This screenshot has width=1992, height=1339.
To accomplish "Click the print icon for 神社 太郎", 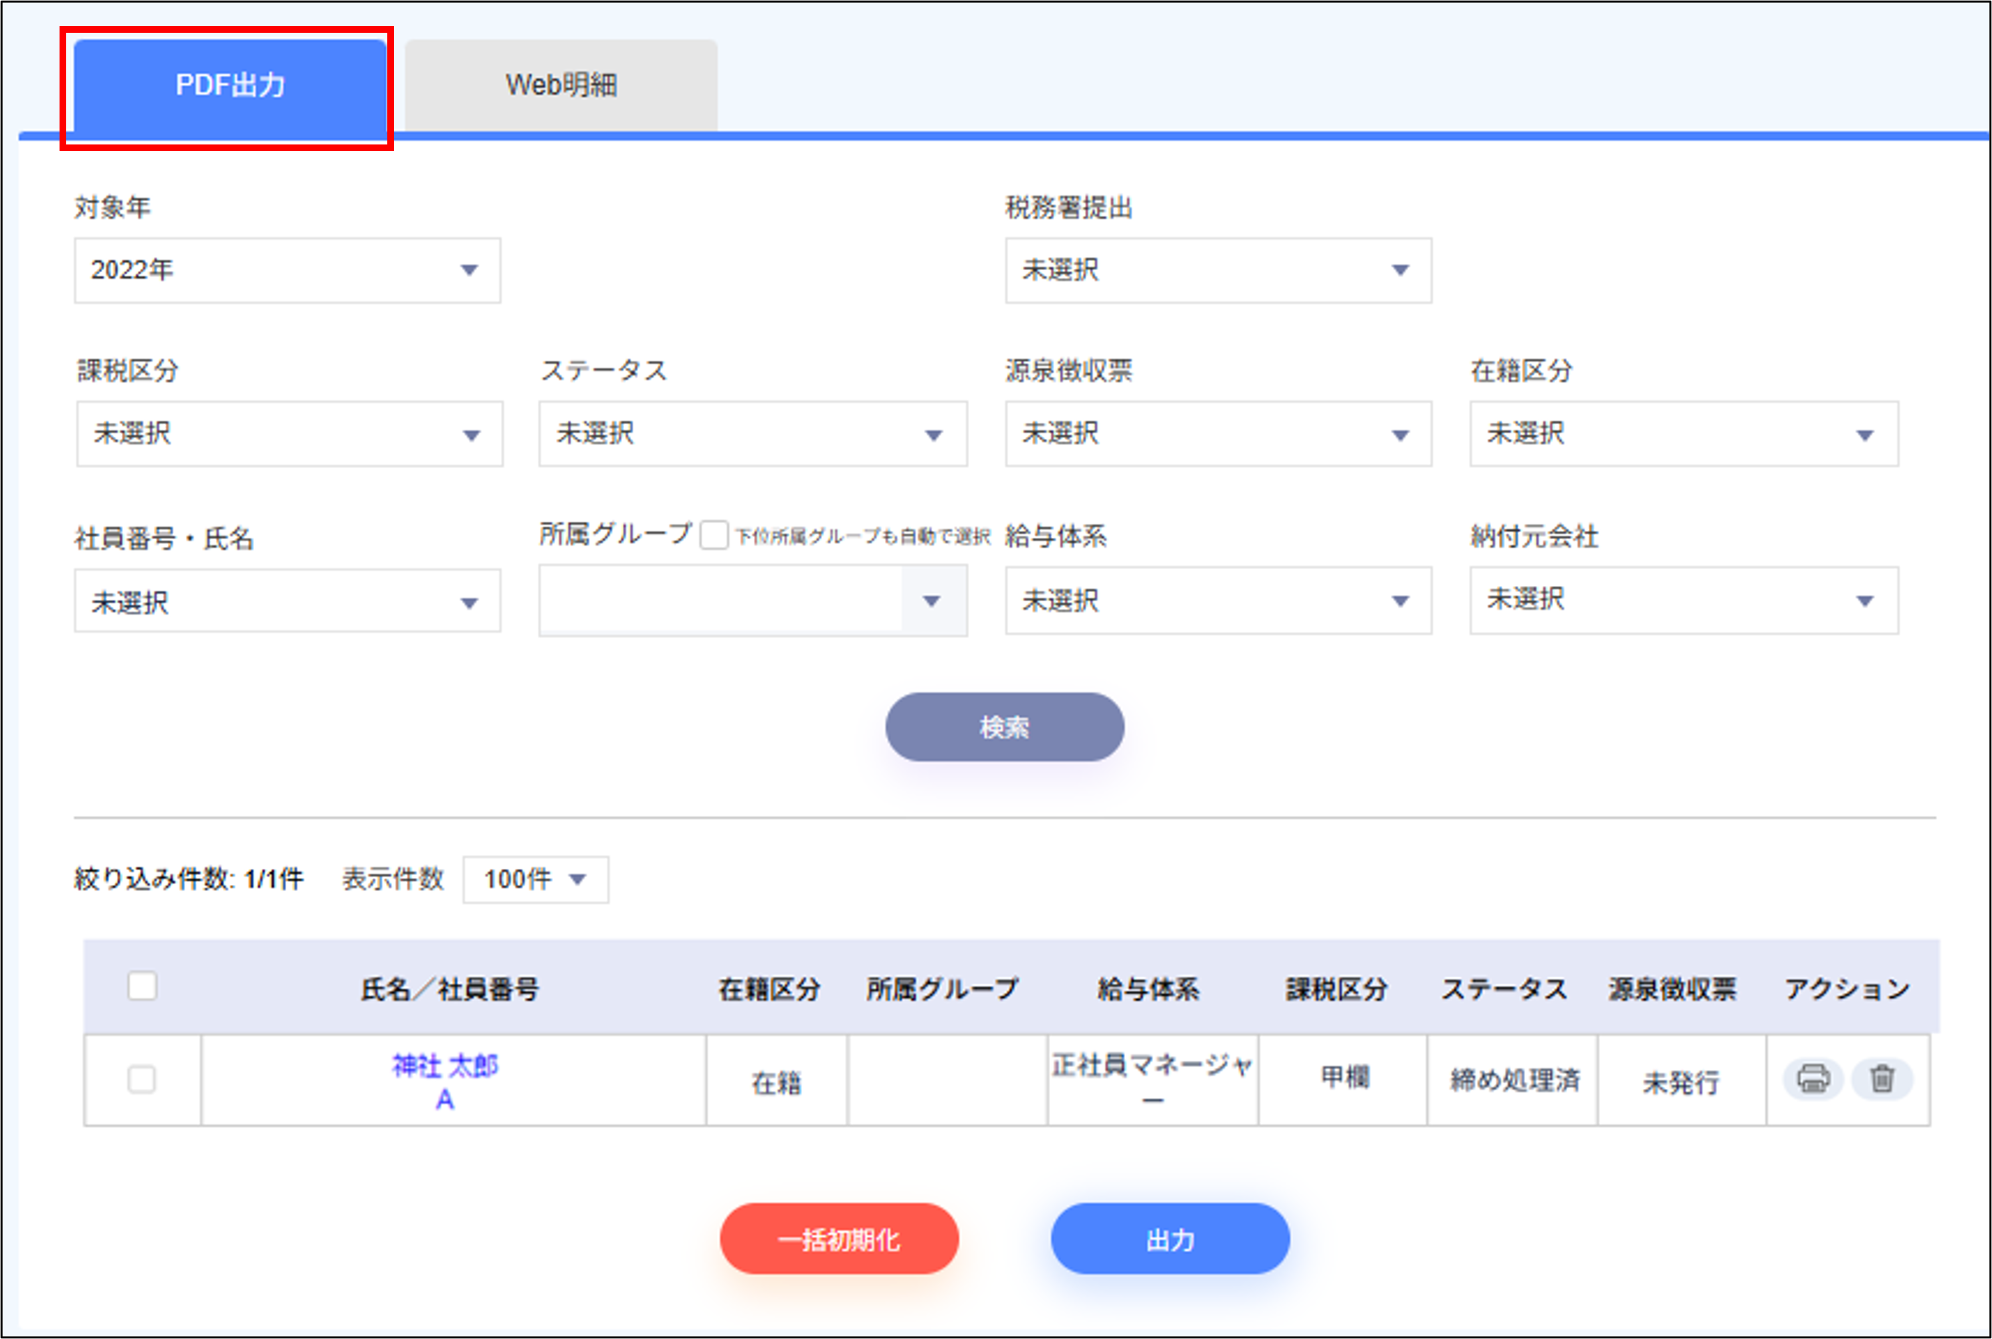I will coord(1812,1079).
